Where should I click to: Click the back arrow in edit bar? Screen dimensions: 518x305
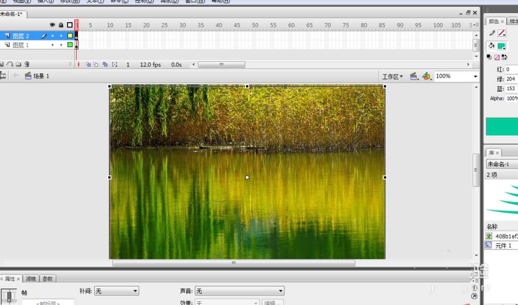tap(16, 76)
